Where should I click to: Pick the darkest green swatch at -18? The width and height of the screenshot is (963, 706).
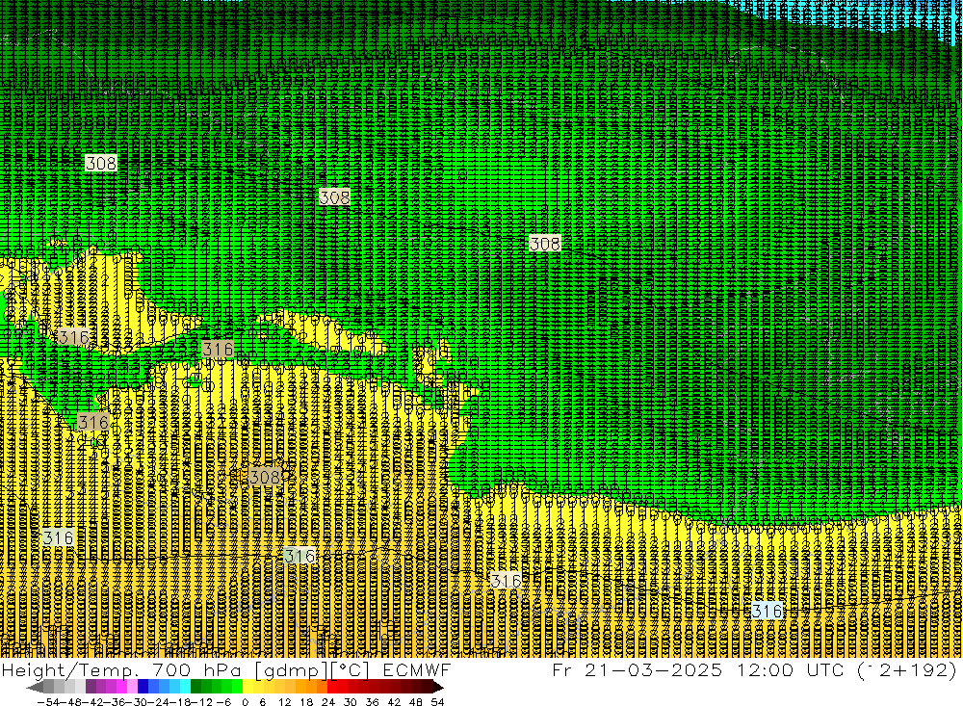195,687
